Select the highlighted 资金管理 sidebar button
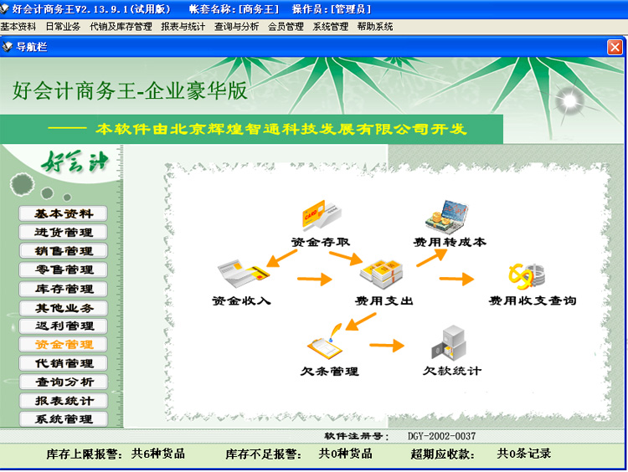This screenshot has width=628, height=472. 64,344
